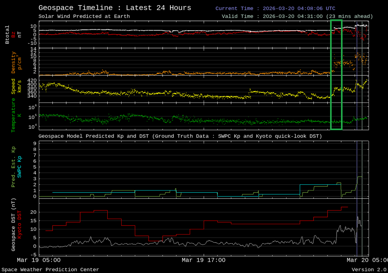388x273 pixels.
Task: Click the green Temperature K axis label
Action: (x=16, y=115)
